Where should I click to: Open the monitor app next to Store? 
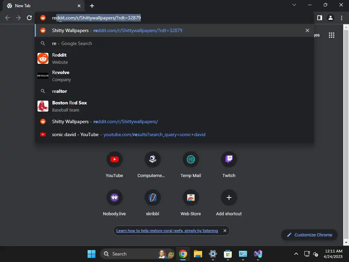[243, 254]
